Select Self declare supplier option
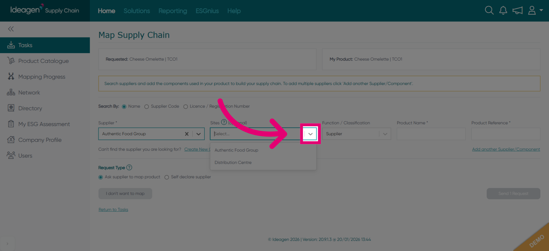The width and height of the screenshot is (549, 251). point(167,177)
